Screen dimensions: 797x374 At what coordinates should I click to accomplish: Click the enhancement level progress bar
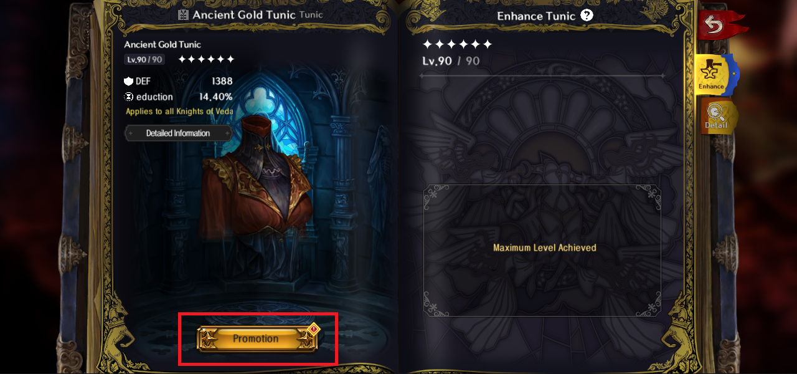click(x=542, y=75)
